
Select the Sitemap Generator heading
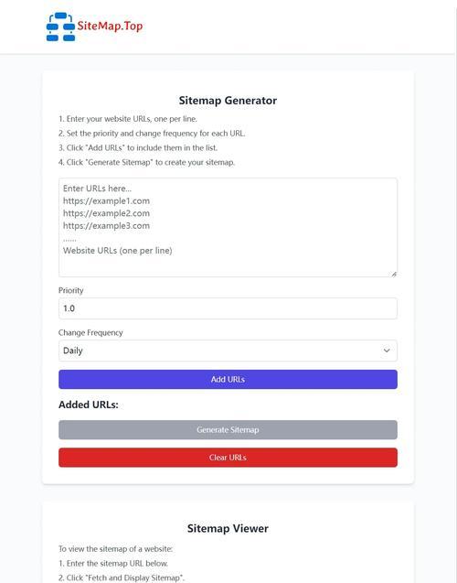[228, 101]
